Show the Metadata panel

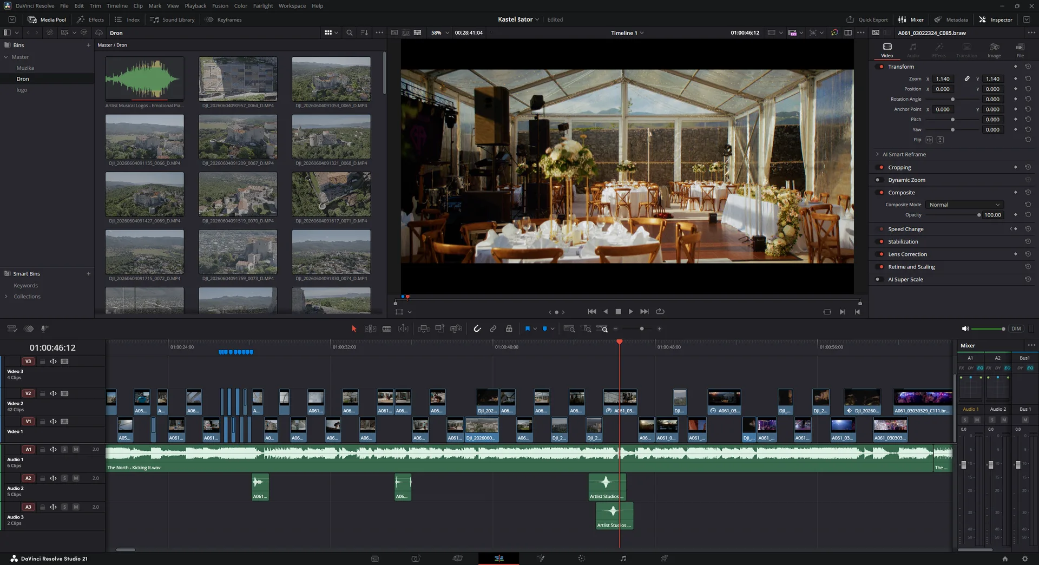point(951,19)
